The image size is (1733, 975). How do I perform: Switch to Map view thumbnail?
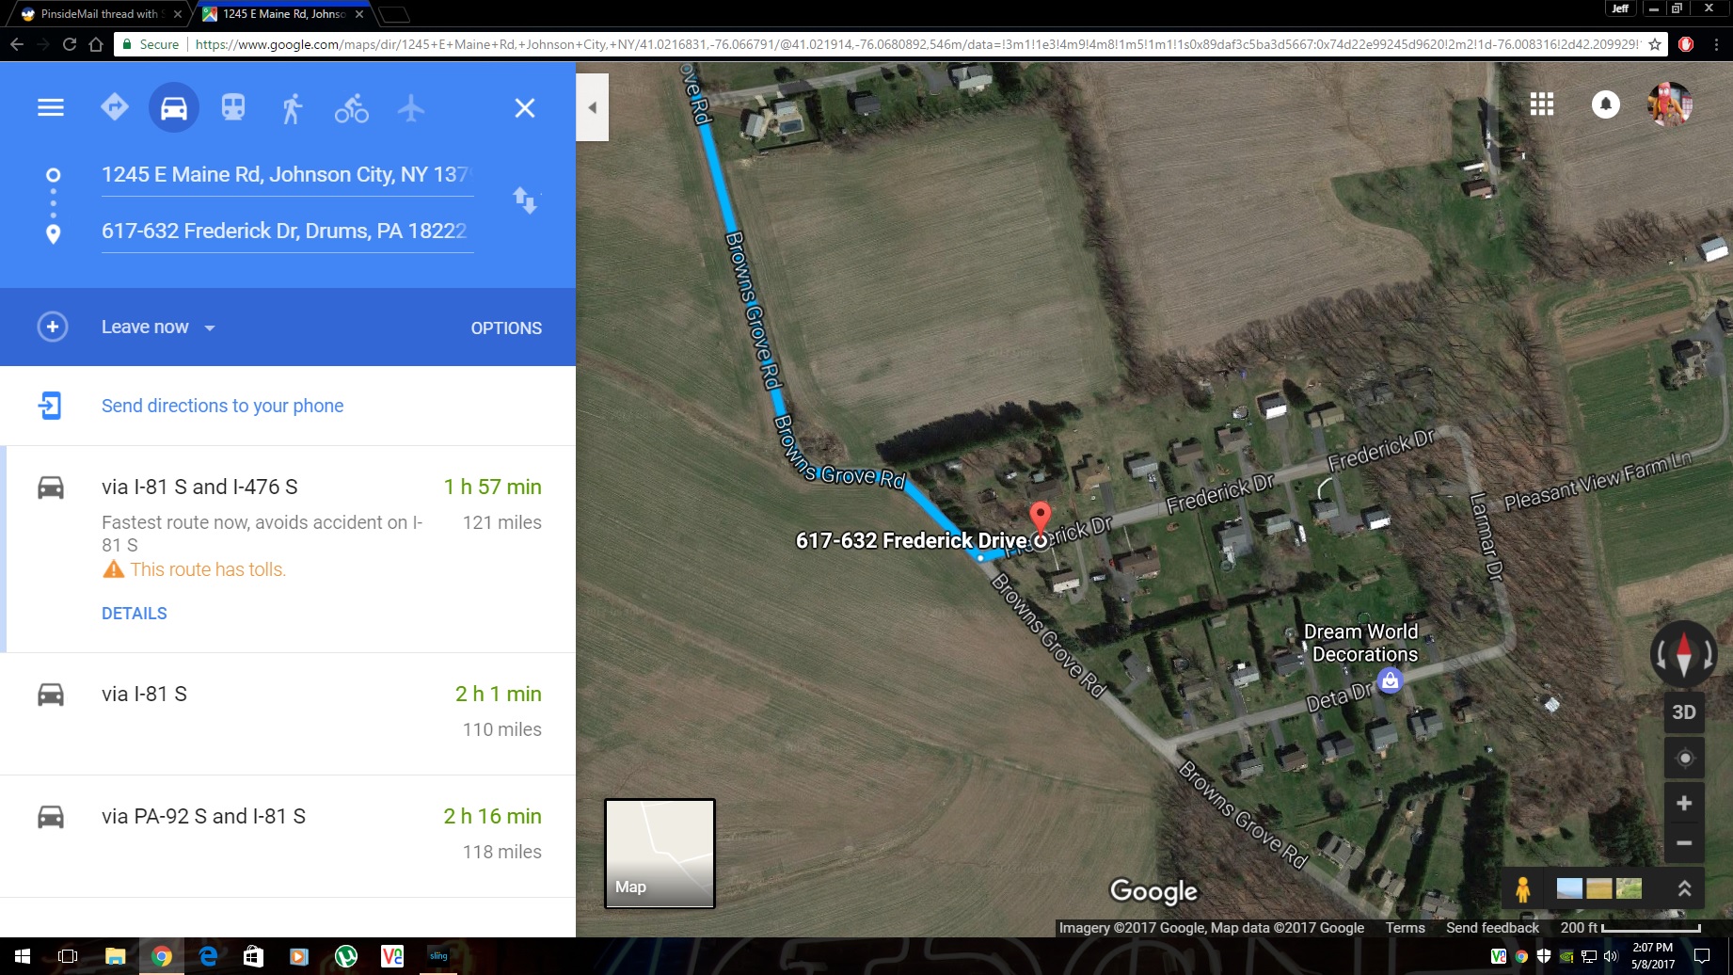(x=660, y=854)
